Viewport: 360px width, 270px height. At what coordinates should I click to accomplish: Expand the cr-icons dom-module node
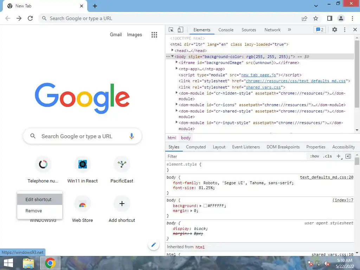(x=176, y=104)
